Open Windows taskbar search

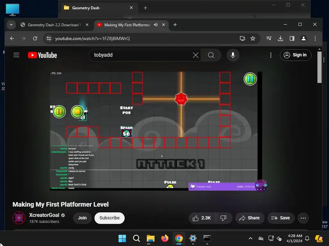pyautogui.click(x=136, y=238)
